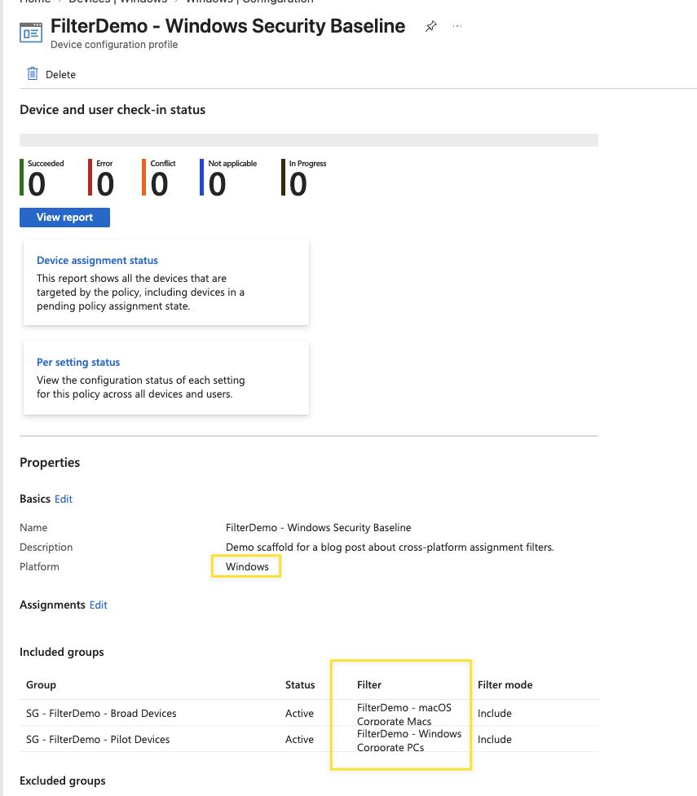Screen dimensions: 697x796
Task: Click Include mode for Broad Devices row
Action: click(494, 713)
